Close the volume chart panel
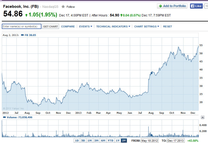This screenshot has width=208, height=143. 202,117
